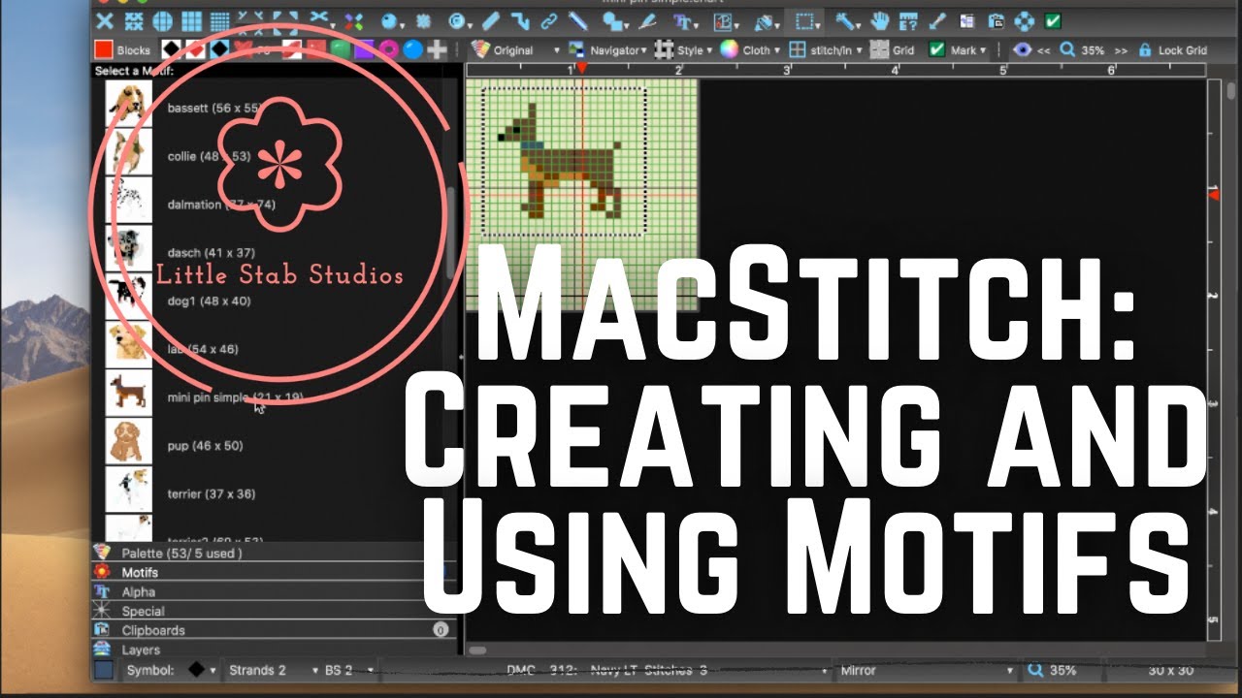Toggle the eye visibility icon
The image size is (1242, 698).
[1023, 49]
